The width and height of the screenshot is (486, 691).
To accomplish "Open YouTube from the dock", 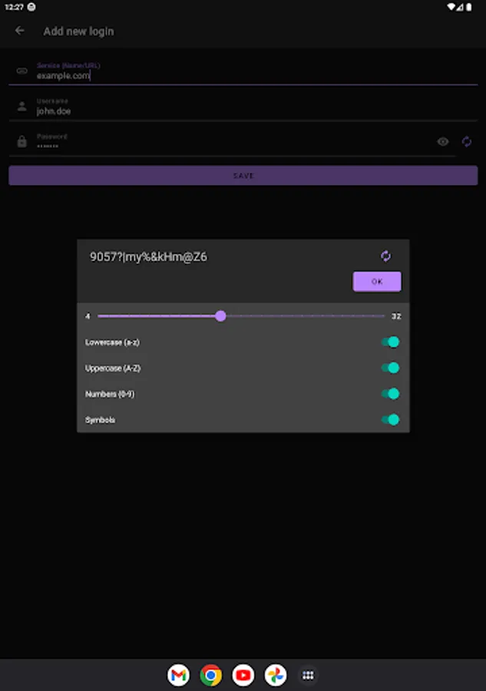I will pos(243,675).
